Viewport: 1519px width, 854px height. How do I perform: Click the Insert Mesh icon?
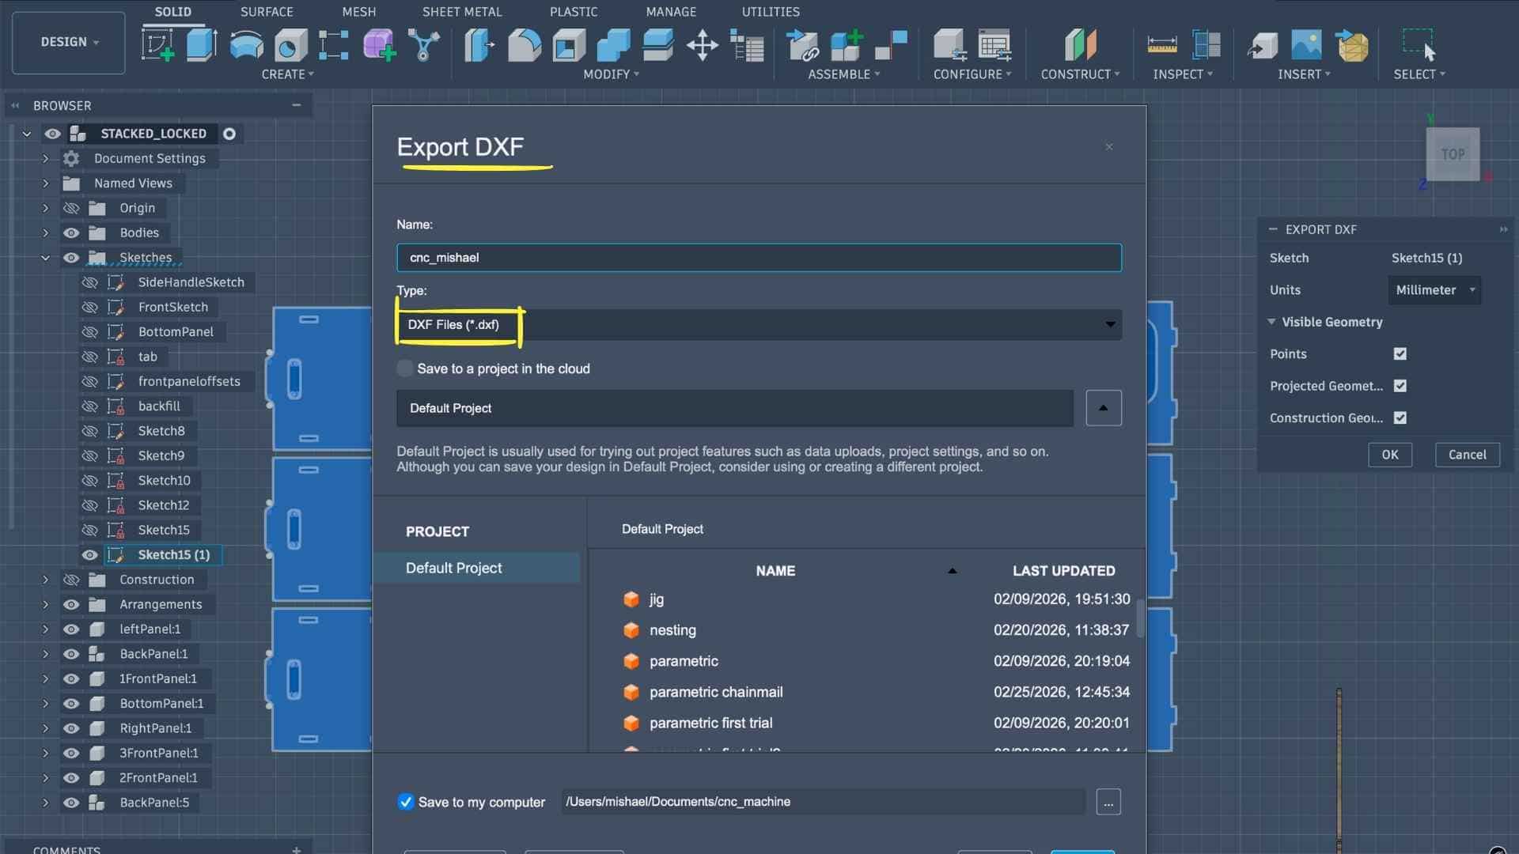1352,45
